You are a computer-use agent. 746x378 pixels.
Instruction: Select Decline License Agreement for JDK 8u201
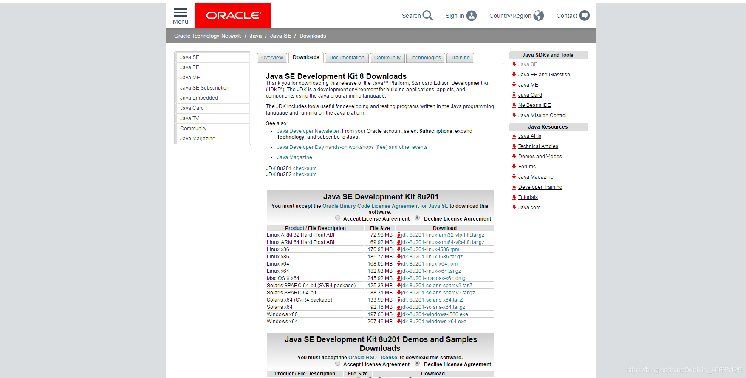tap(417, 218)
